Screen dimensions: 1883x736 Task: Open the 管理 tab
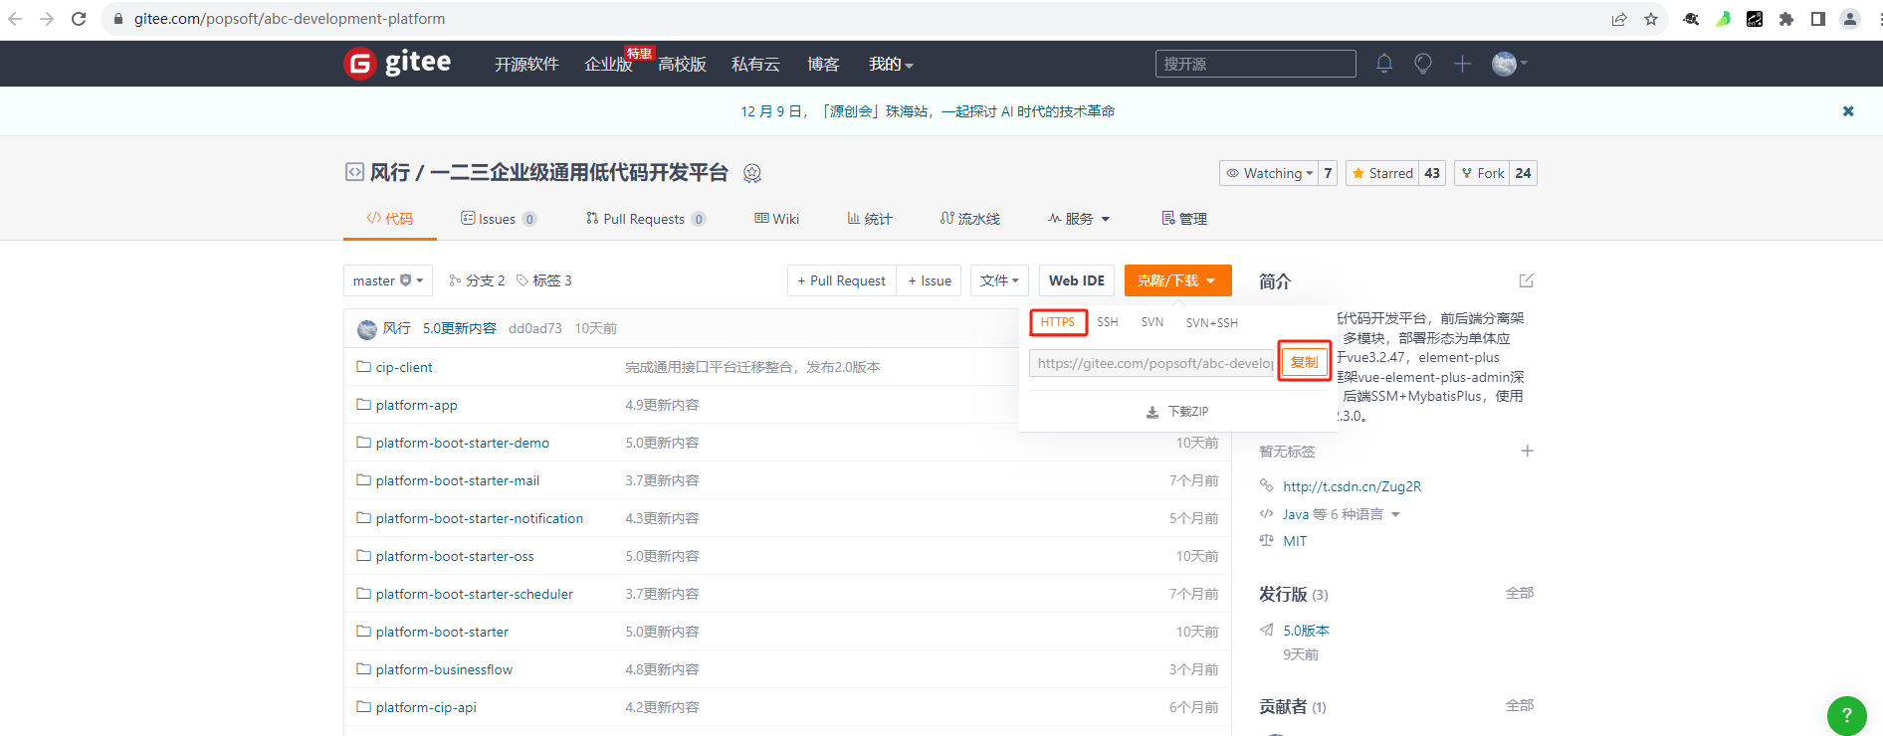(x=1184, y=219)
